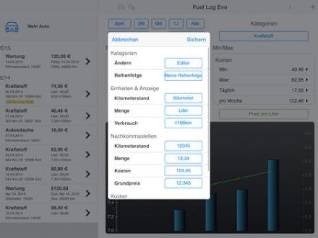Open the Wartung 120,00 € entry arrow
Viewport: 318px width, 238px height.
pyautogui.click(x=88, y=61)
